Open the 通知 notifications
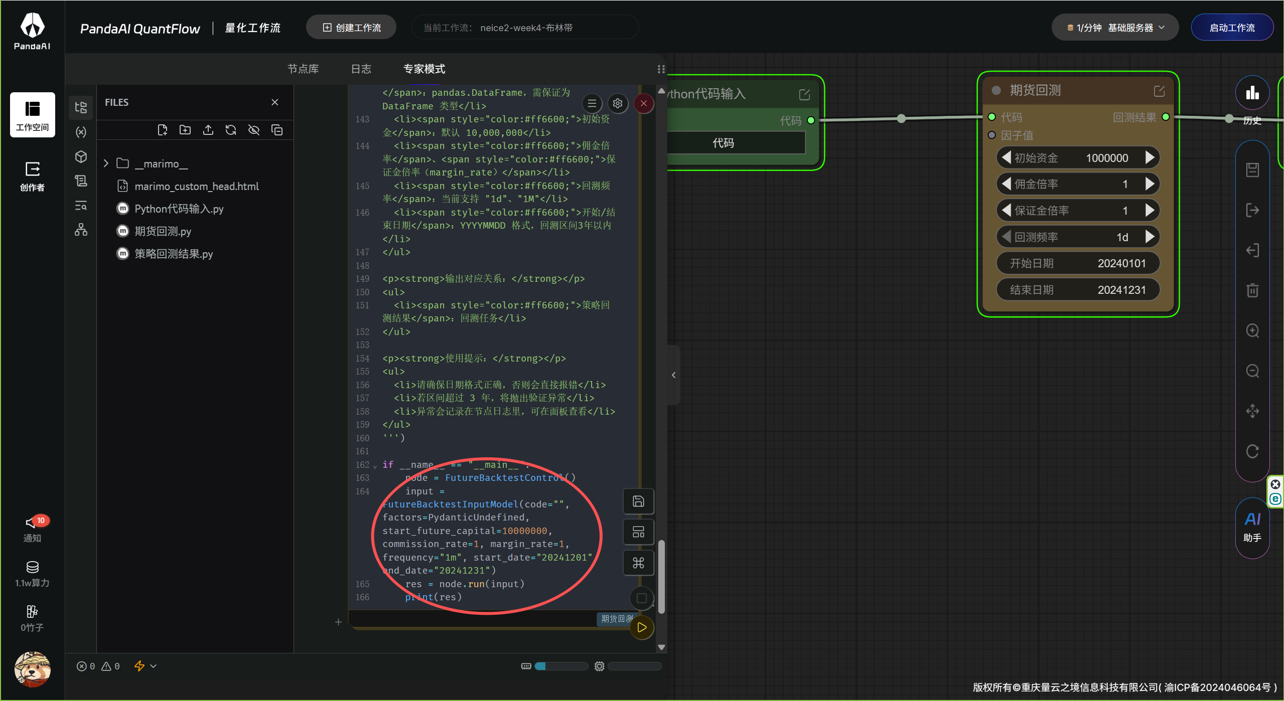 pos(33,529)
